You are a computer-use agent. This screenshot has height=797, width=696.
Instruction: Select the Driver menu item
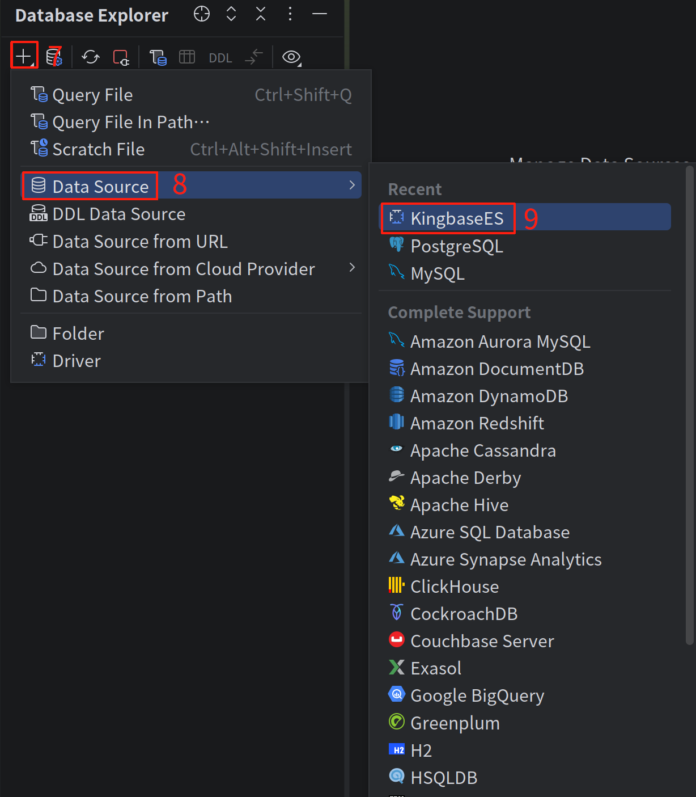pos(77,361)
